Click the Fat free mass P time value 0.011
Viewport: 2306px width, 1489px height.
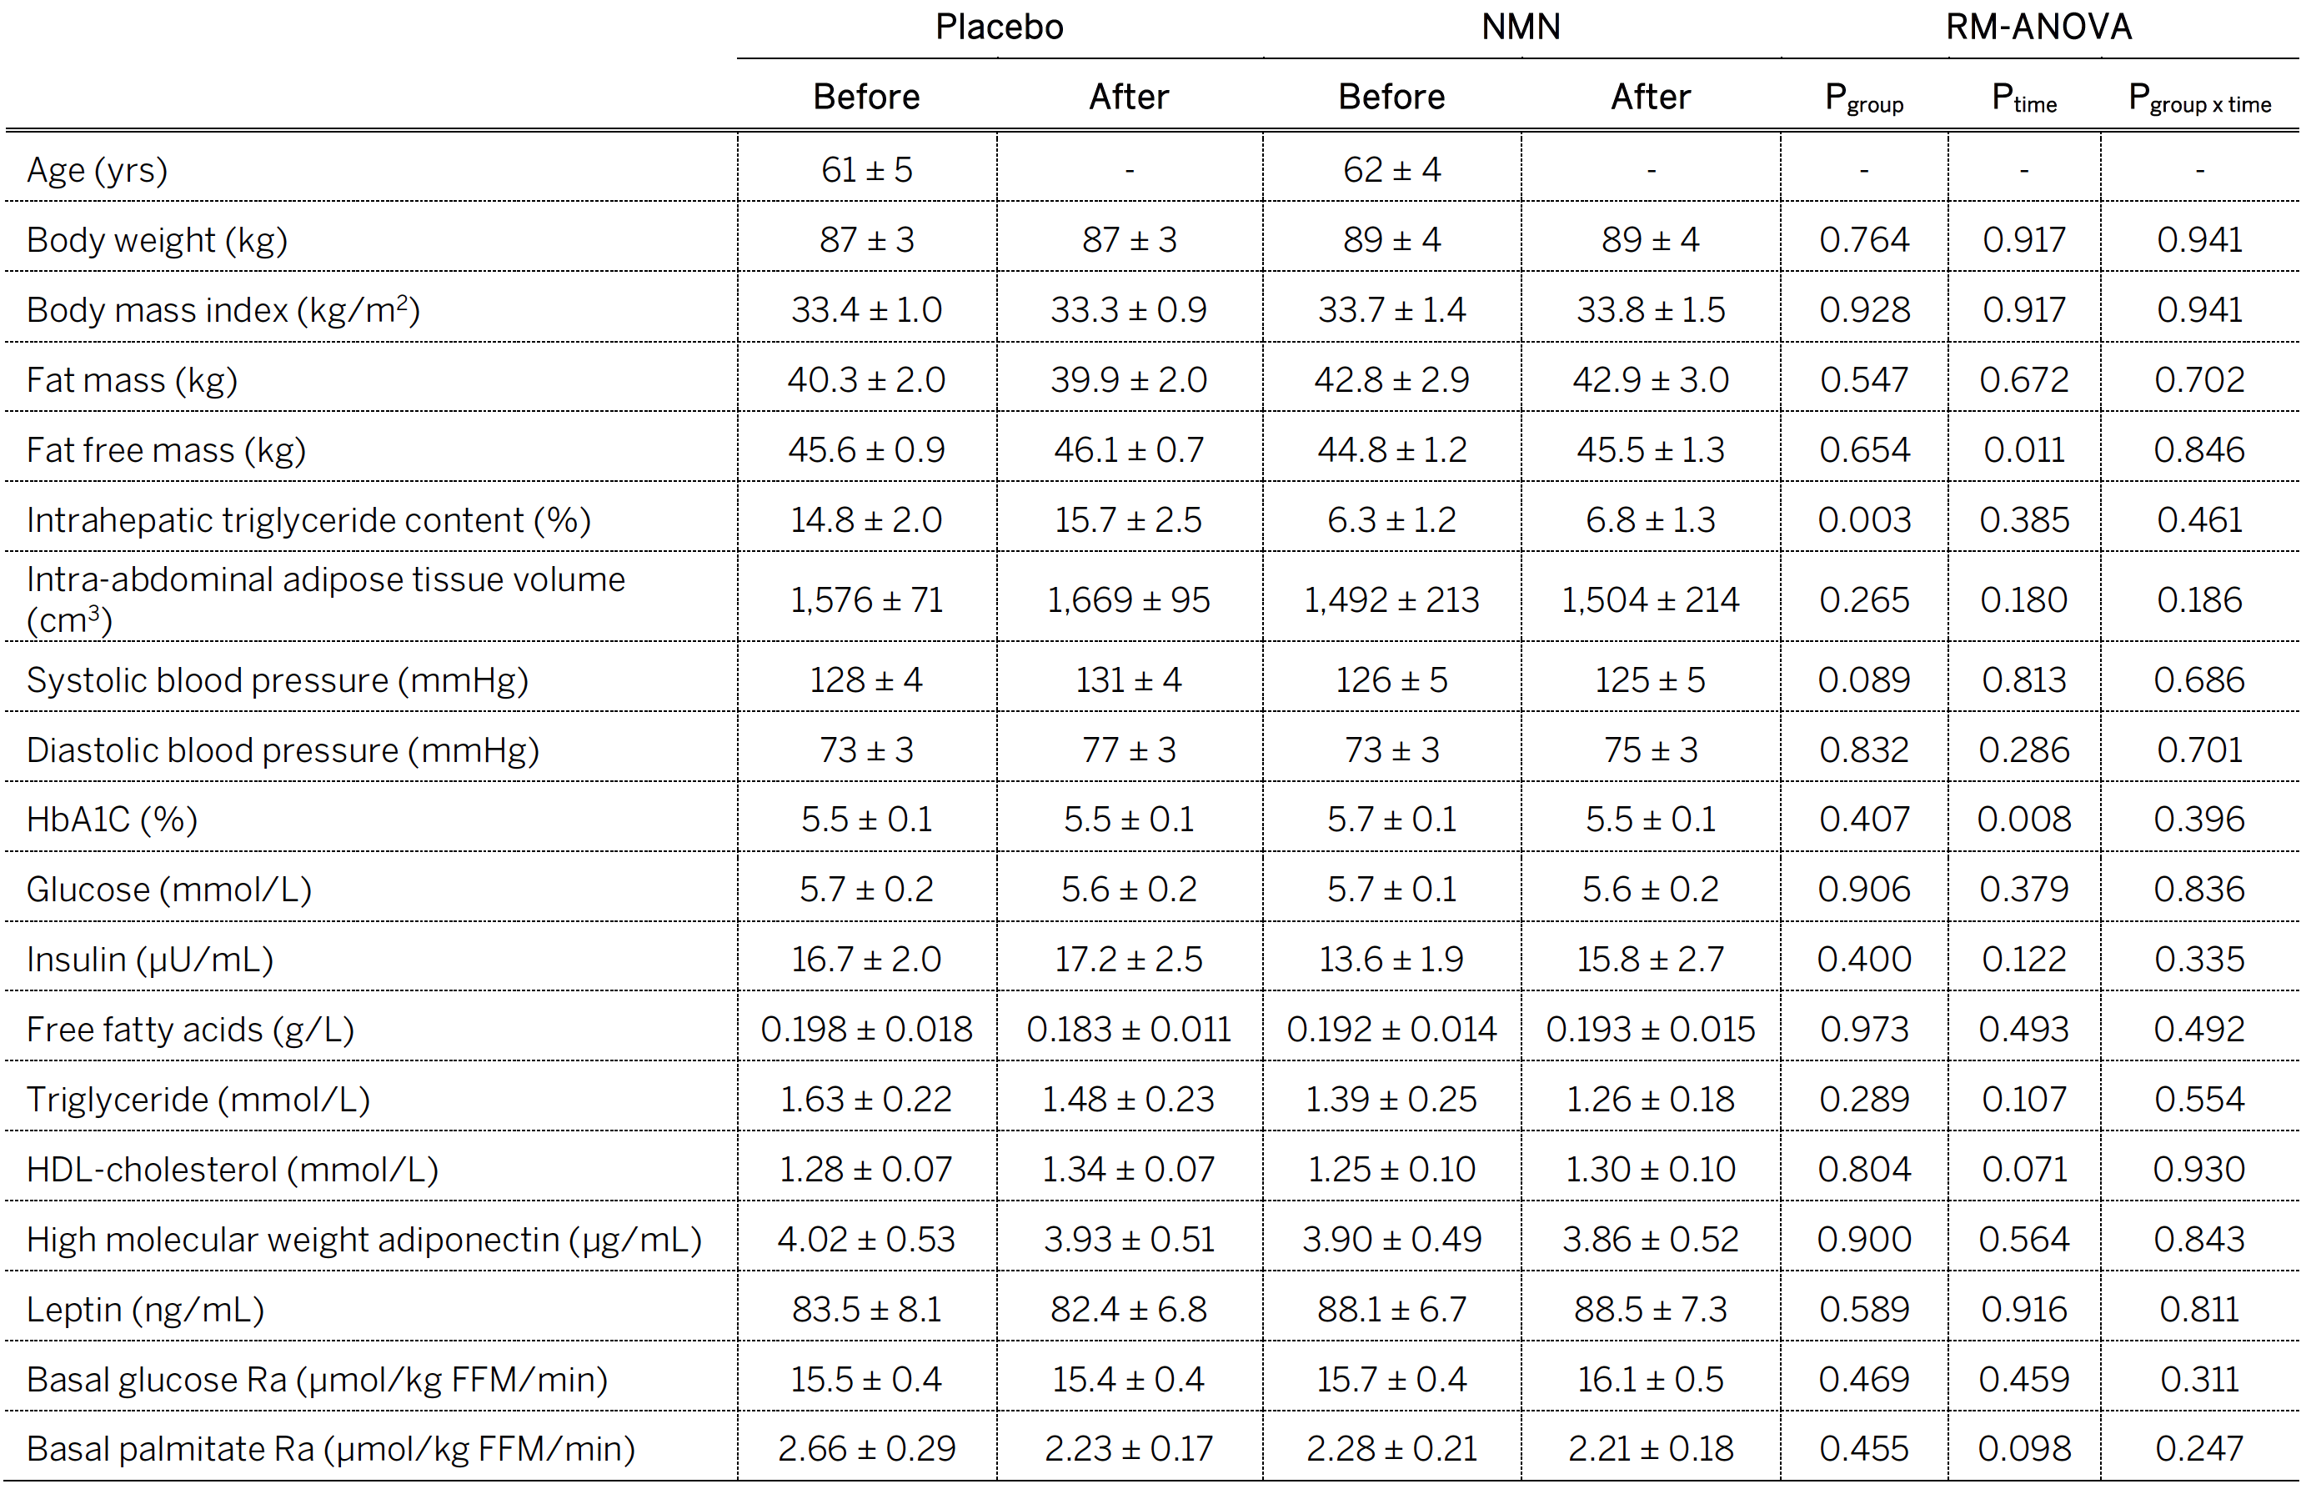pos(2023,450)
